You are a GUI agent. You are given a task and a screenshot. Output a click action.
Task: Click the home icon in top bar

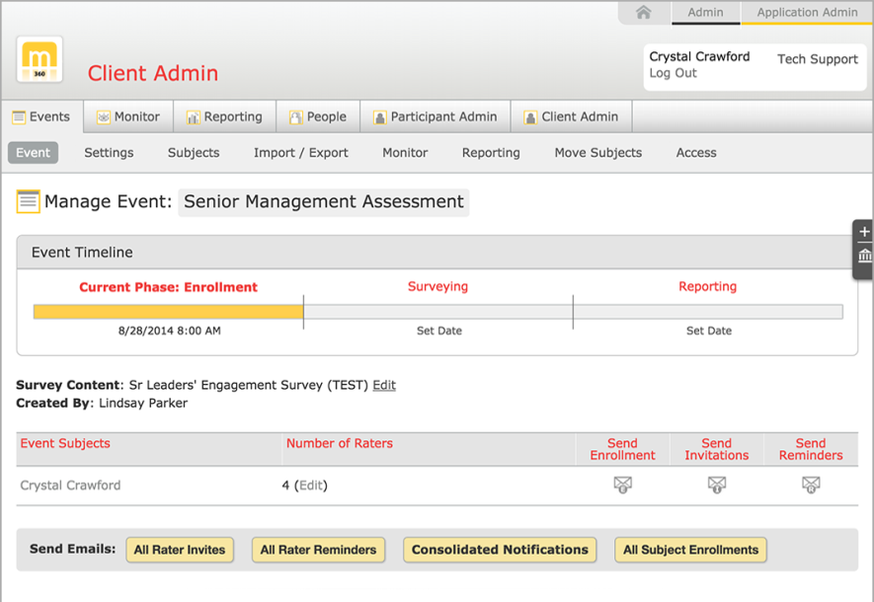tap(644, 12)
